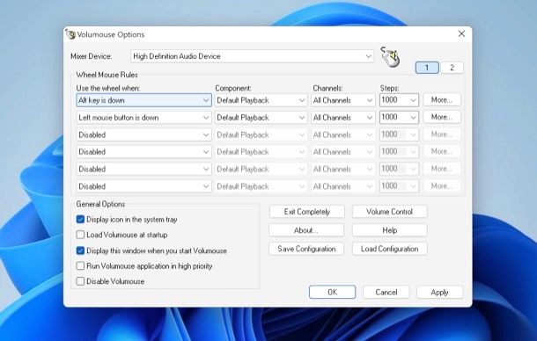Screen dimensions: 537x341
Task: Click the Exit Completely button
Action: (x=307, y=212)
